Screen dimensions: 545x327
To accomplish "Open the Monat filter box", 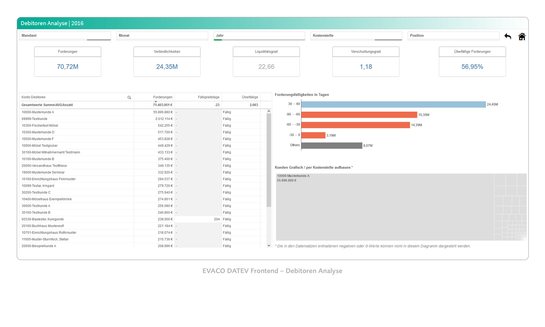I will coord(162,36).
